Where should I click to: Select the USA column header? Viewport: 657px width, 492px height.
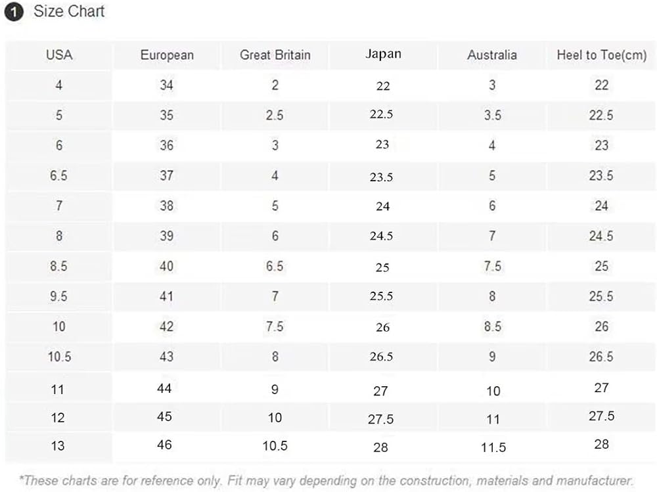59,55
